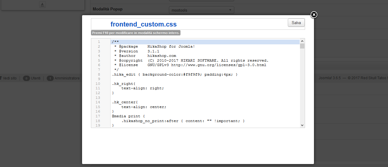
Task: Click line number 13 in the gutter
Action: [x=98, y=98]
